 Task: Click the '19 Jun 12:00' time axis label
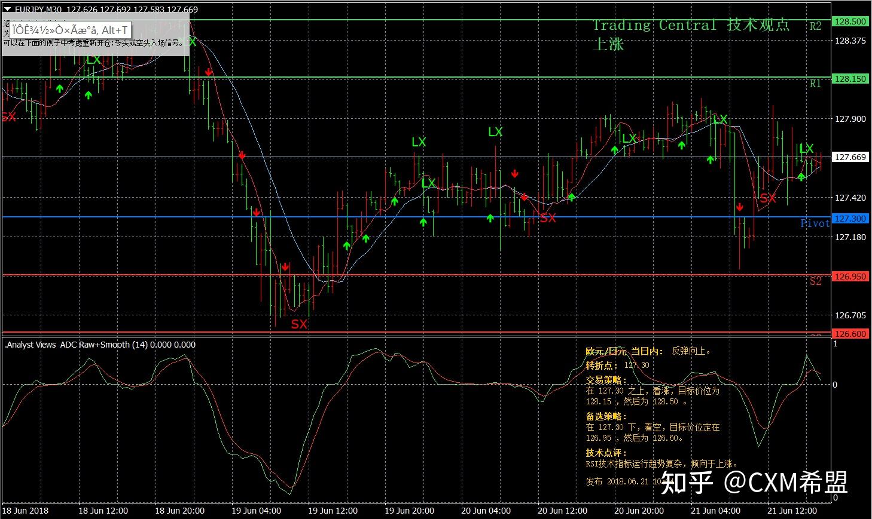[333, 511]
